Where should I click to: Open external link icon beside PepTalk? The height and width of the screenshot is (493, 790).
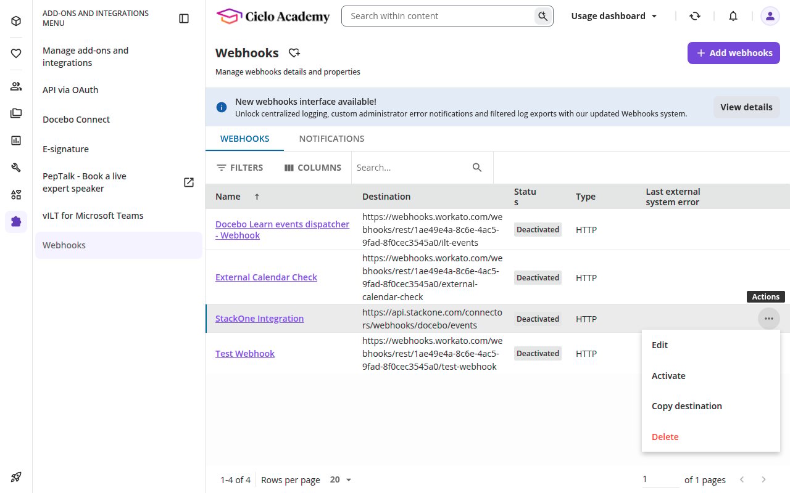189,182
